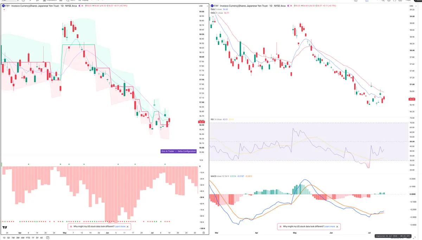Select the YTD time range
422x240 pixels.
pyautogui.click(x=28, y=238)
